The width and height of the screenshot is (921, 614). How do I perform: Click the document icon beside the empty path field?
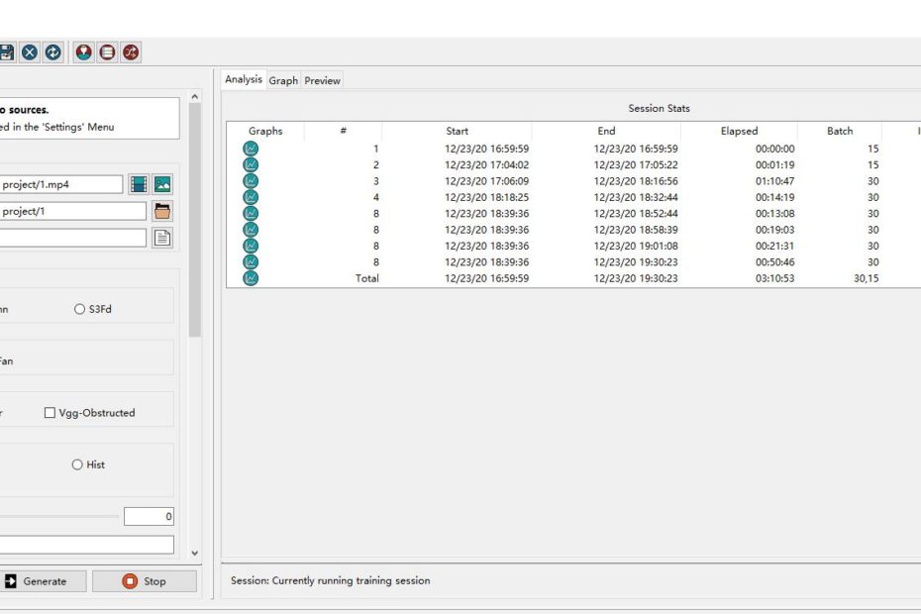[162, 238]
